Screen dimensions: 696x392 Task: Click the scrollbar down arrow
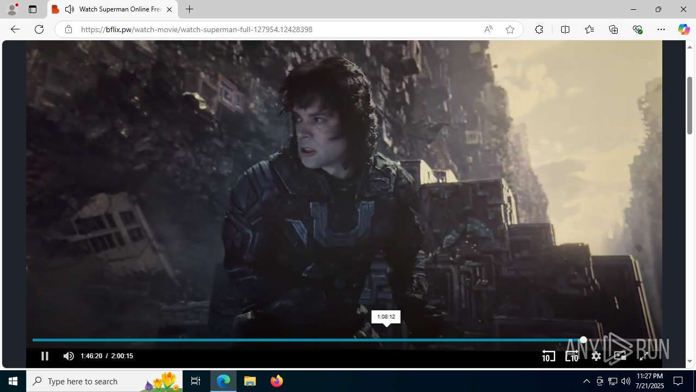(689, 362)
